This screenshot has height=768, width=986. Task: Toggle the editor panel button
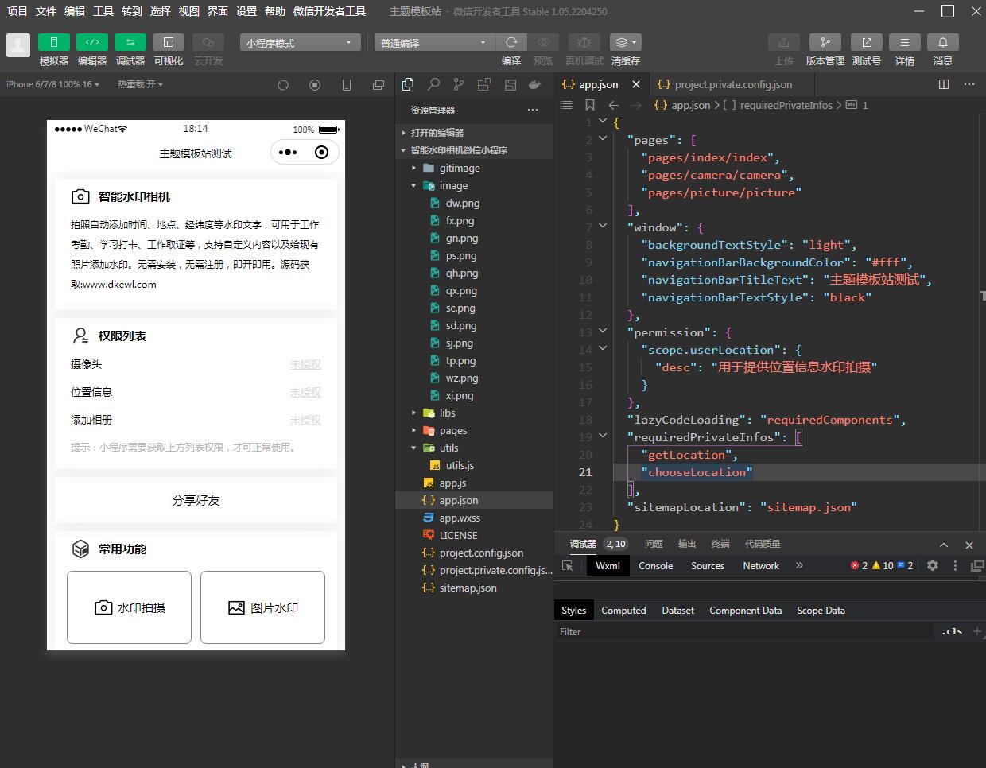[x=92, y=42]
